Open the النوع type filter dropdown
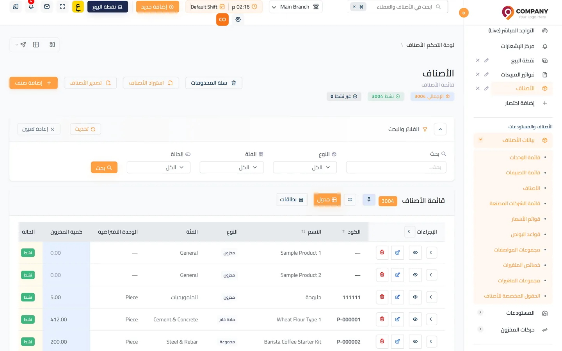Viewport: 562px width, 351px height. point(305,168)
